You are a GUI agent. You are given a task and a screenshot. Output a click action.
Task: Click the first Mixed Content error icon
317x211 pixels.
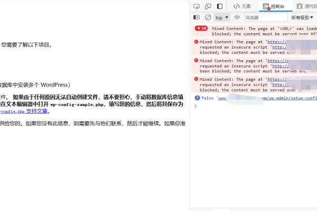tap(196, 42)
